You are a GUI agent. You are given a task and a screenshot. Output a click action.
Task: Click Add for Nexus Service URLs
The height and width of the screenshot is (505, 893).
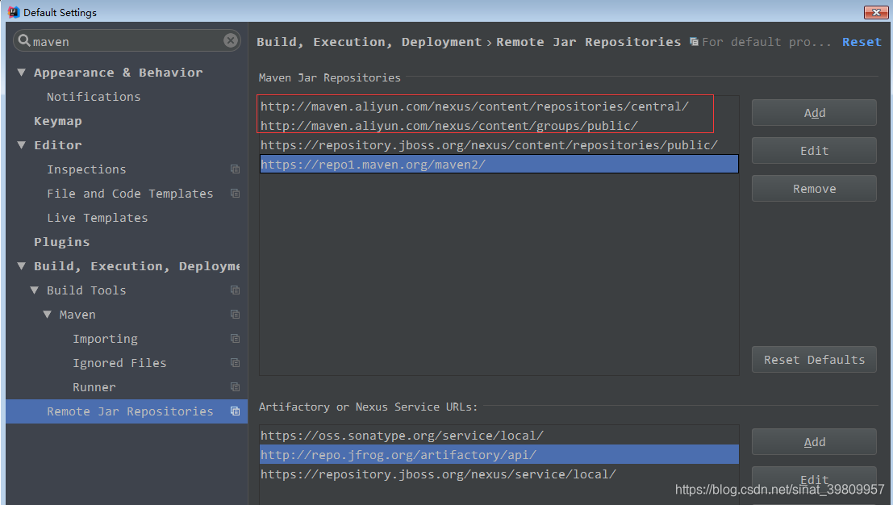(814, 442)
